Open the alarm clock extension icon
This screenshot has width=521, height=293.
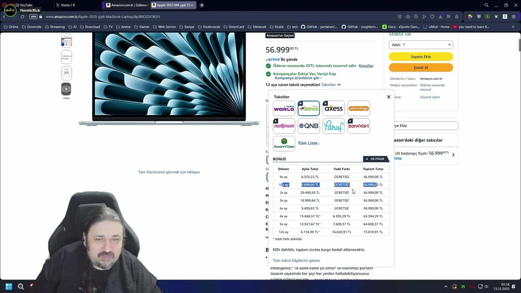[x=496, y=17]
